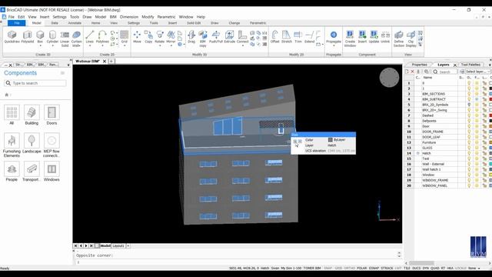Activate the Curtain Wall tool
This screenshot has width=492, height=277.
tap(76, 38)
